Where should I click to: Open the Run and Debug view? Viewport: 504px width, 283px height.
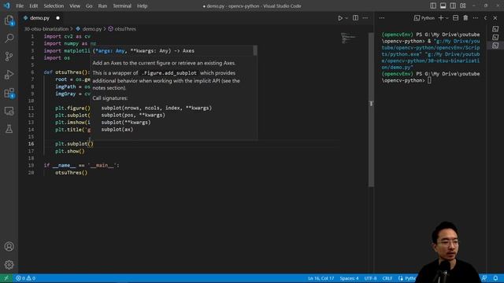(x=9, y=75)
